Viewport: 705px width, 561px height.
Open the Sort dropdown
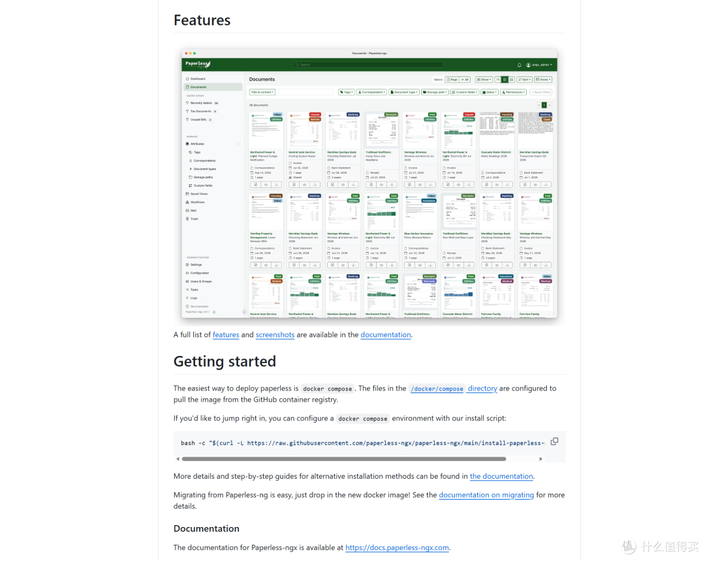pyautogui.click(x=525, y=80)
